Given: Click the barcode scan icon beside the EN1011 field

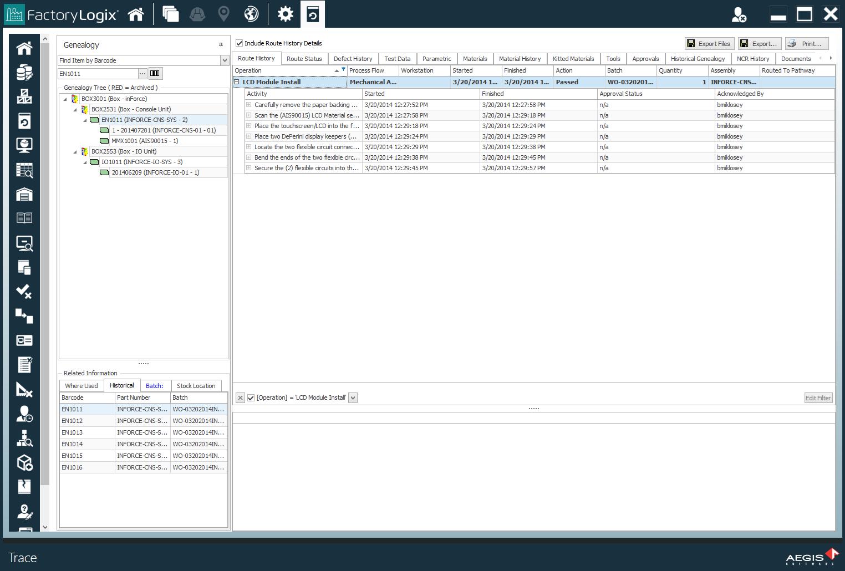Looking at the screenshot, I should pyautogui.click(x=155, y=73).
